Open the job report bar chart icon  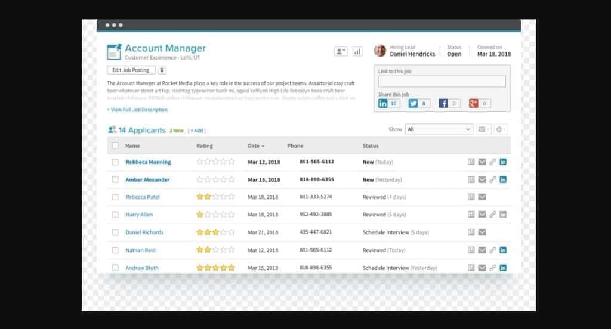(357, 51)
